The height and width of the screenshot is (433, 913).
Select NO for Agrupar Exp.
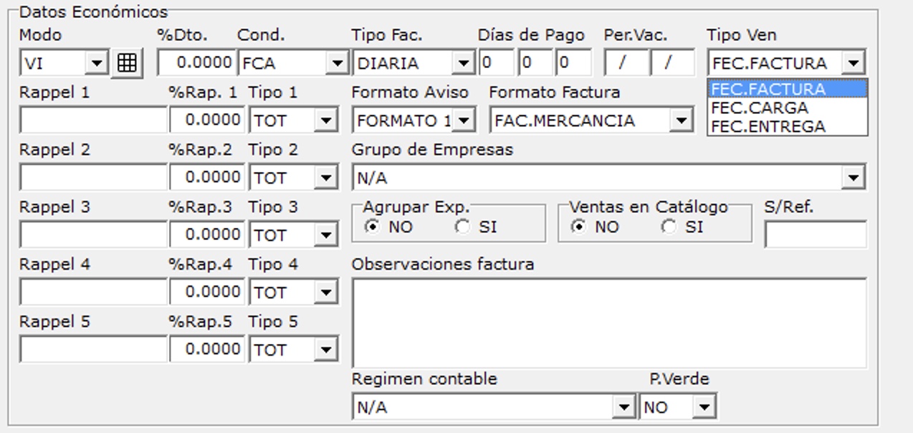click(372, 227)
